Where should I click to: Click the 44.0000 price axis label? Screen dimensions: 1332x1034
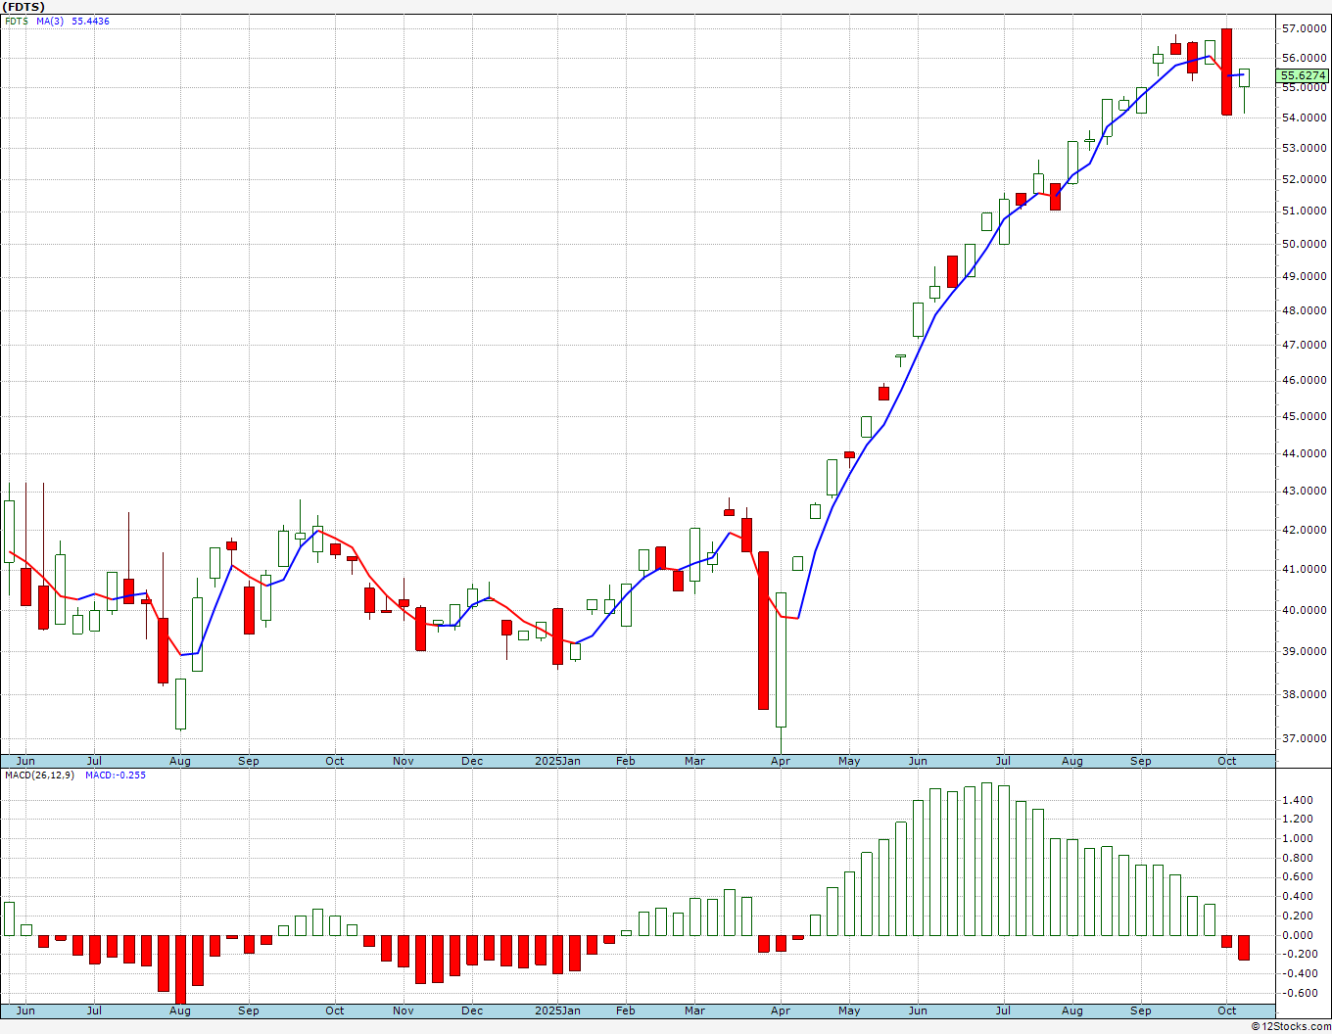(1304, 454)
